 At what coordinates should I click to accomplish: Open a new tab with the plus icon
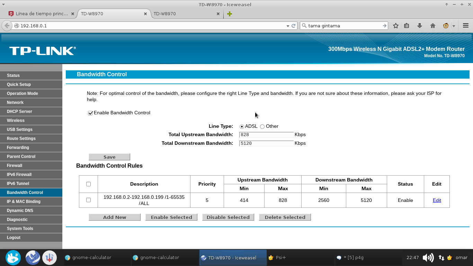tap(229, 14)
